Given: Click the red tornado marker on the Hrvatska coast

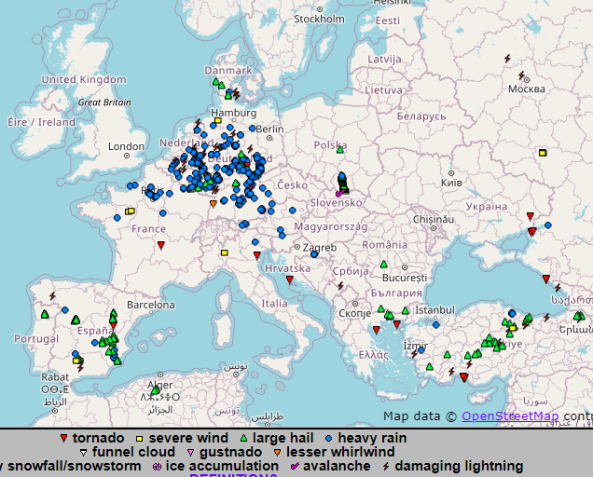Looking at the screenshot, I should [290, 279].
